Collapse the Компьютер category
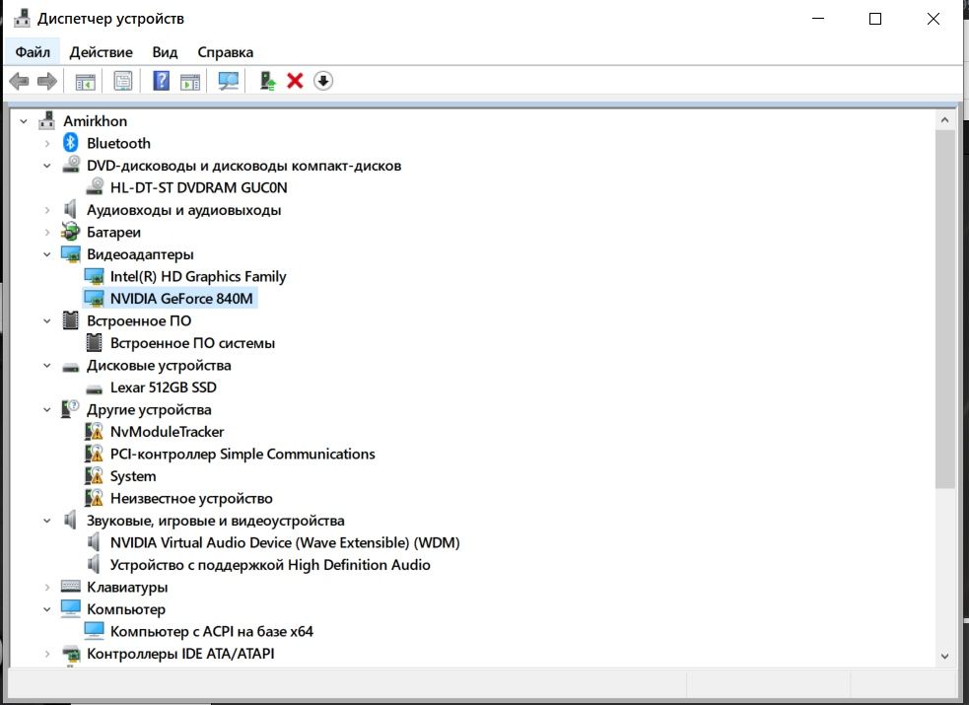 [47, 609]
